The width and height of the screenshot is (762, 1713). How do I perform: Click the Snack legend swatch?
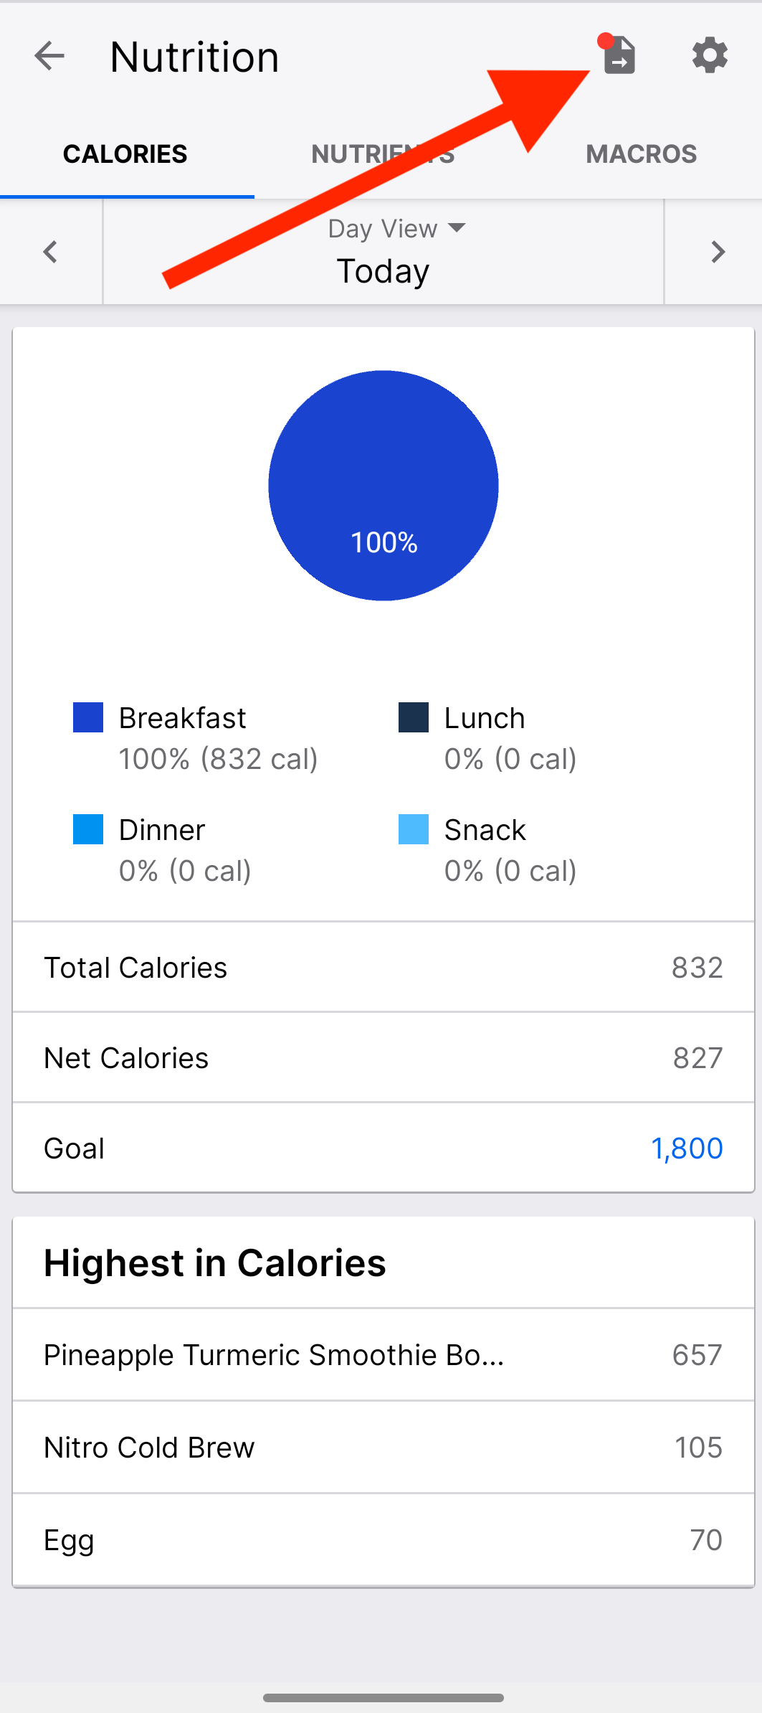414,829
